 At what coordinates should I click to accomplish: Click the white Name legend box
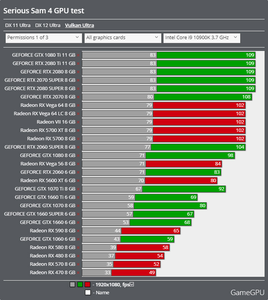coord(88,292)
